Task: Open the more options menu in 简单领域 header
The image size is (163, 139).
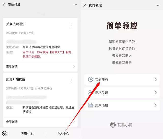Action: tap(75, 5)
